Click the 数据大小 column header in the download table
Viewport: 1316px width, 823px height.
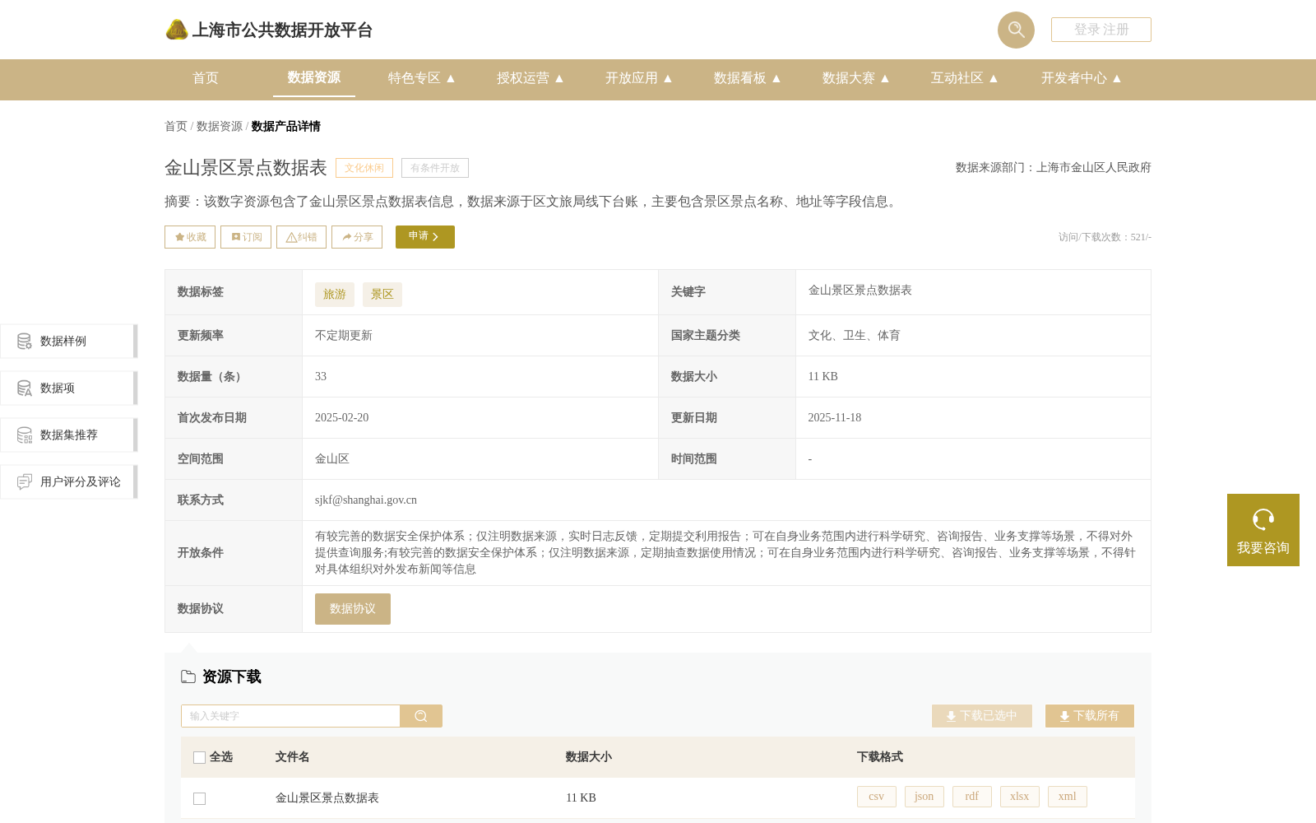pyautogui.click(x=589, y=757)
